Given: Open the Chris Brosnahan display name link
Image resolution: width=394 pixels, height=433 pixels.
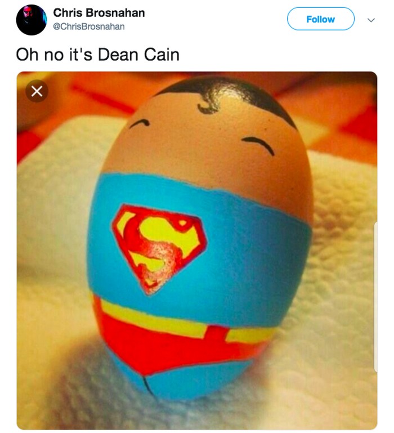Looking at the screenshot, I should point(98,12).
